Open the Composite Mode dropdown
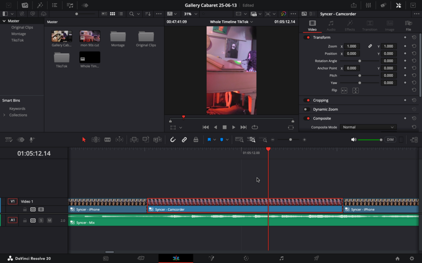 [x=368, y=127]
